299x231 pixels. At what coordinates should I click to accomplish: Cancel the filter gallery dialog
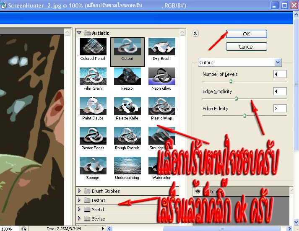(x=246, y=47)
